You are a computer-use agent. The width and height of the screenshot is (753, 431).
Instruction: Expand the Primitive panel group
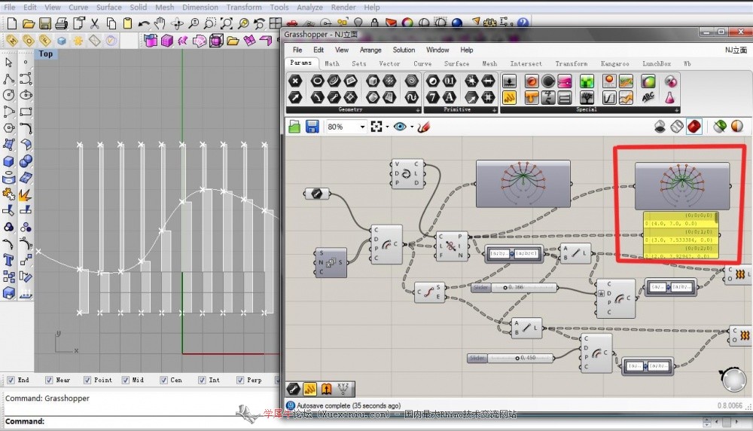pos(494,110)
